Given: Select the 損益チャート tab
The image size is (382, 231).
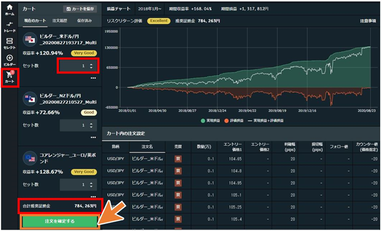Looking at the screenshot, I should (x=119, y=9).
